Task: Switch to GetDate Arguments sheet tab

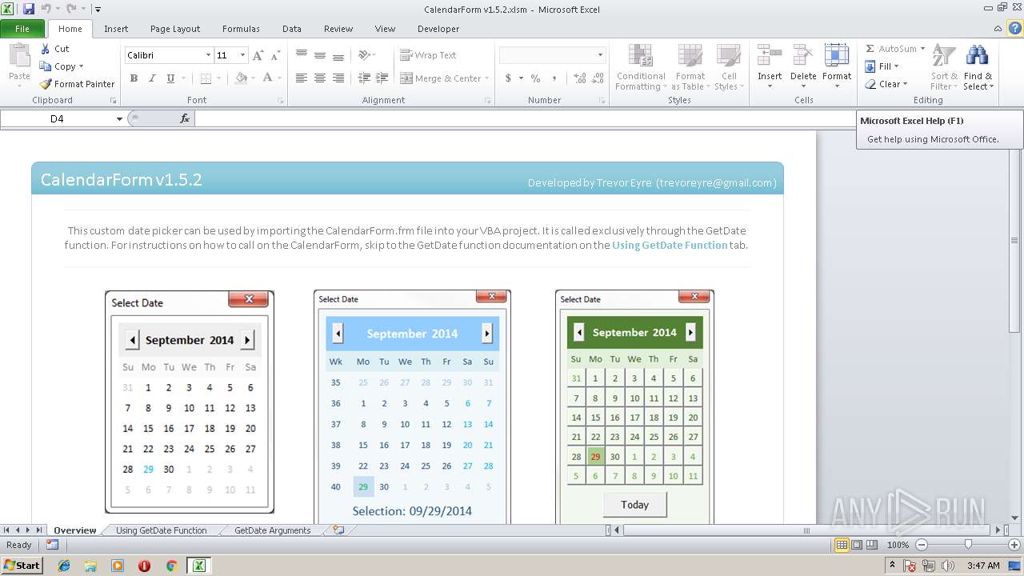Action: tap(272, 530)
